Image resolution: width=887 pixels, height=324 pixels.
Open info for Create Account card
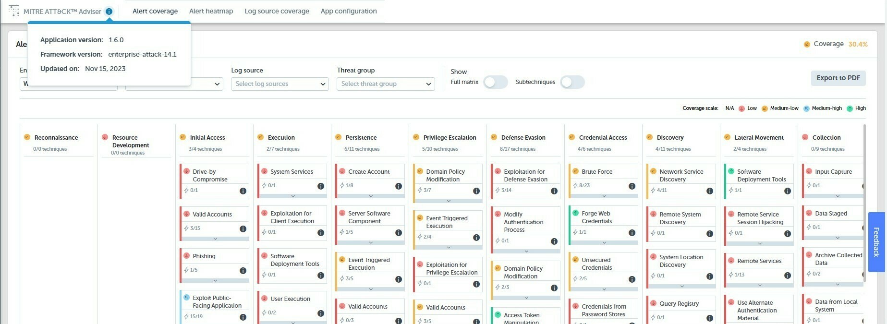tap(399, 186)
